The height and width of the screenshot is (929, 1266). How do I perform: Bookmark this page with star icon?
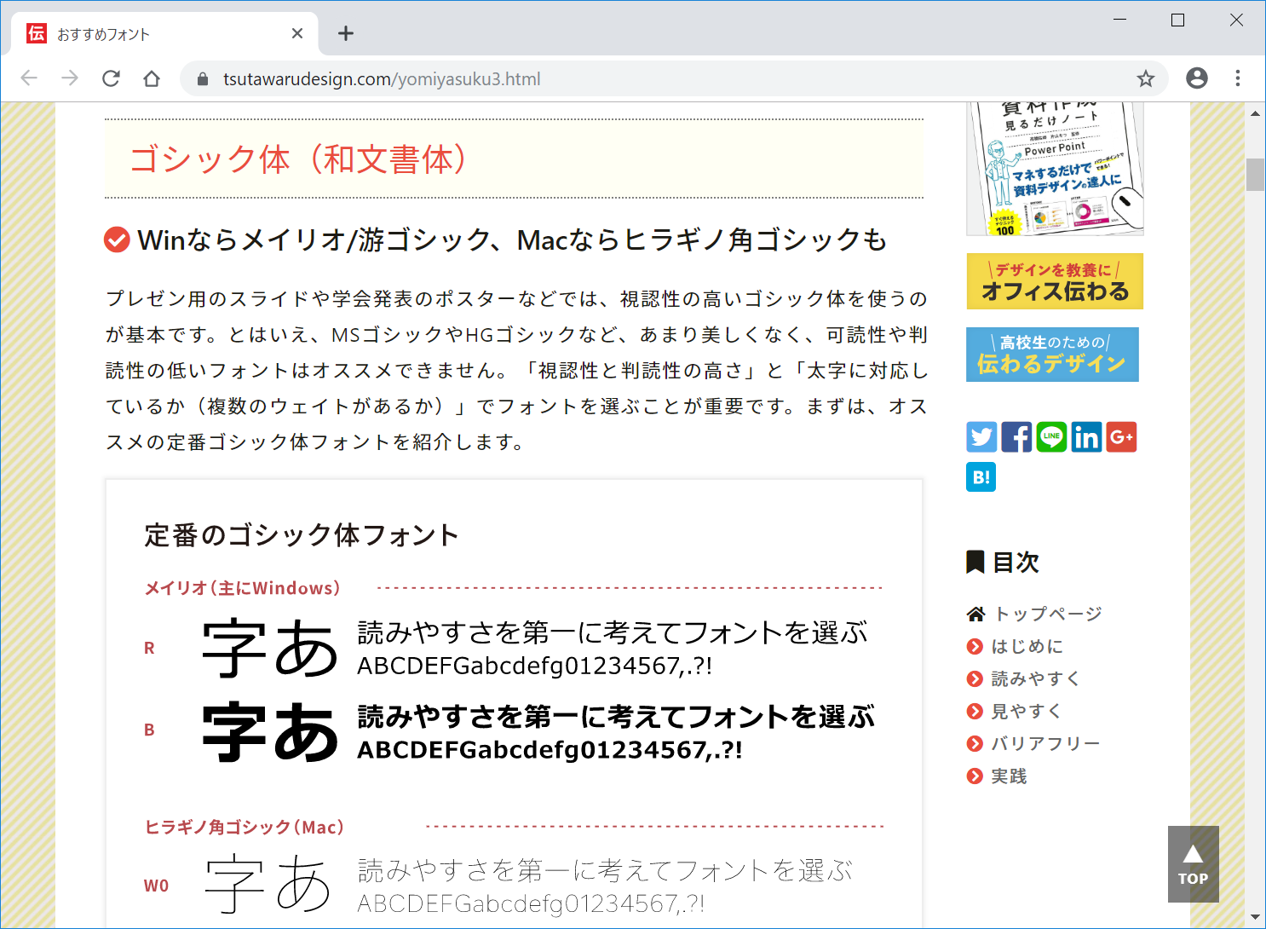(1145, 79)
